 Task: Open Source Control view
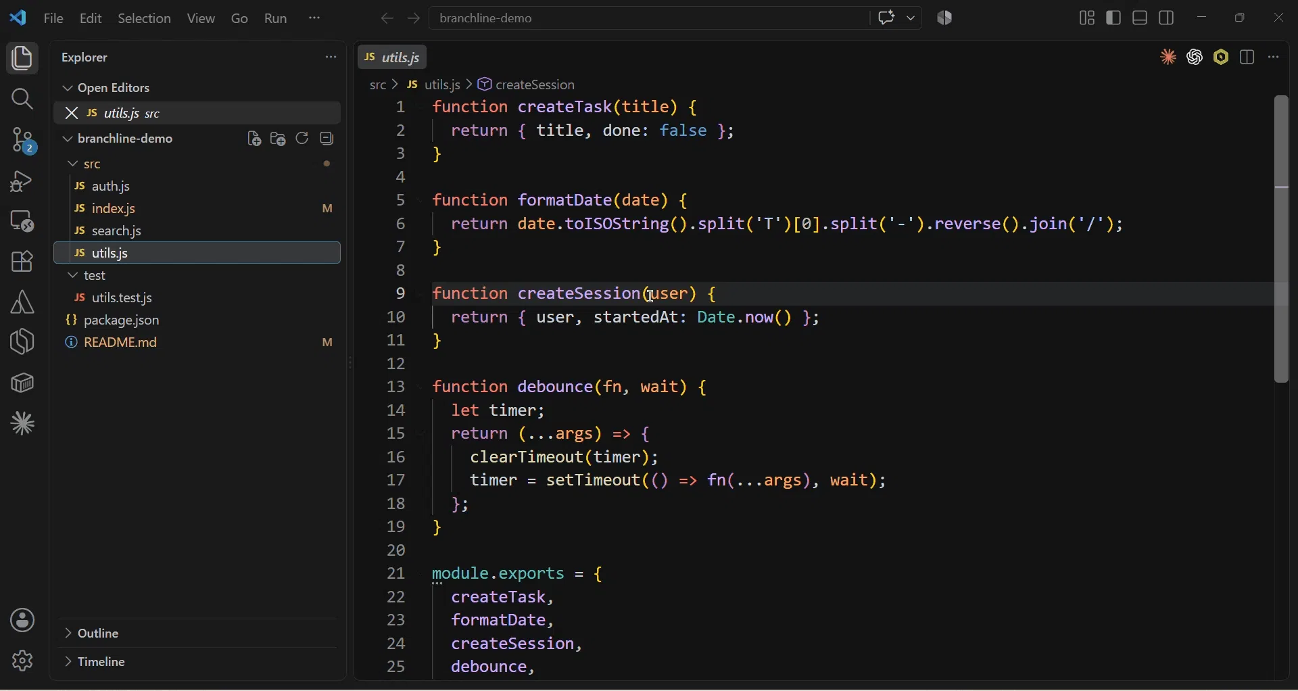(22, 141)
